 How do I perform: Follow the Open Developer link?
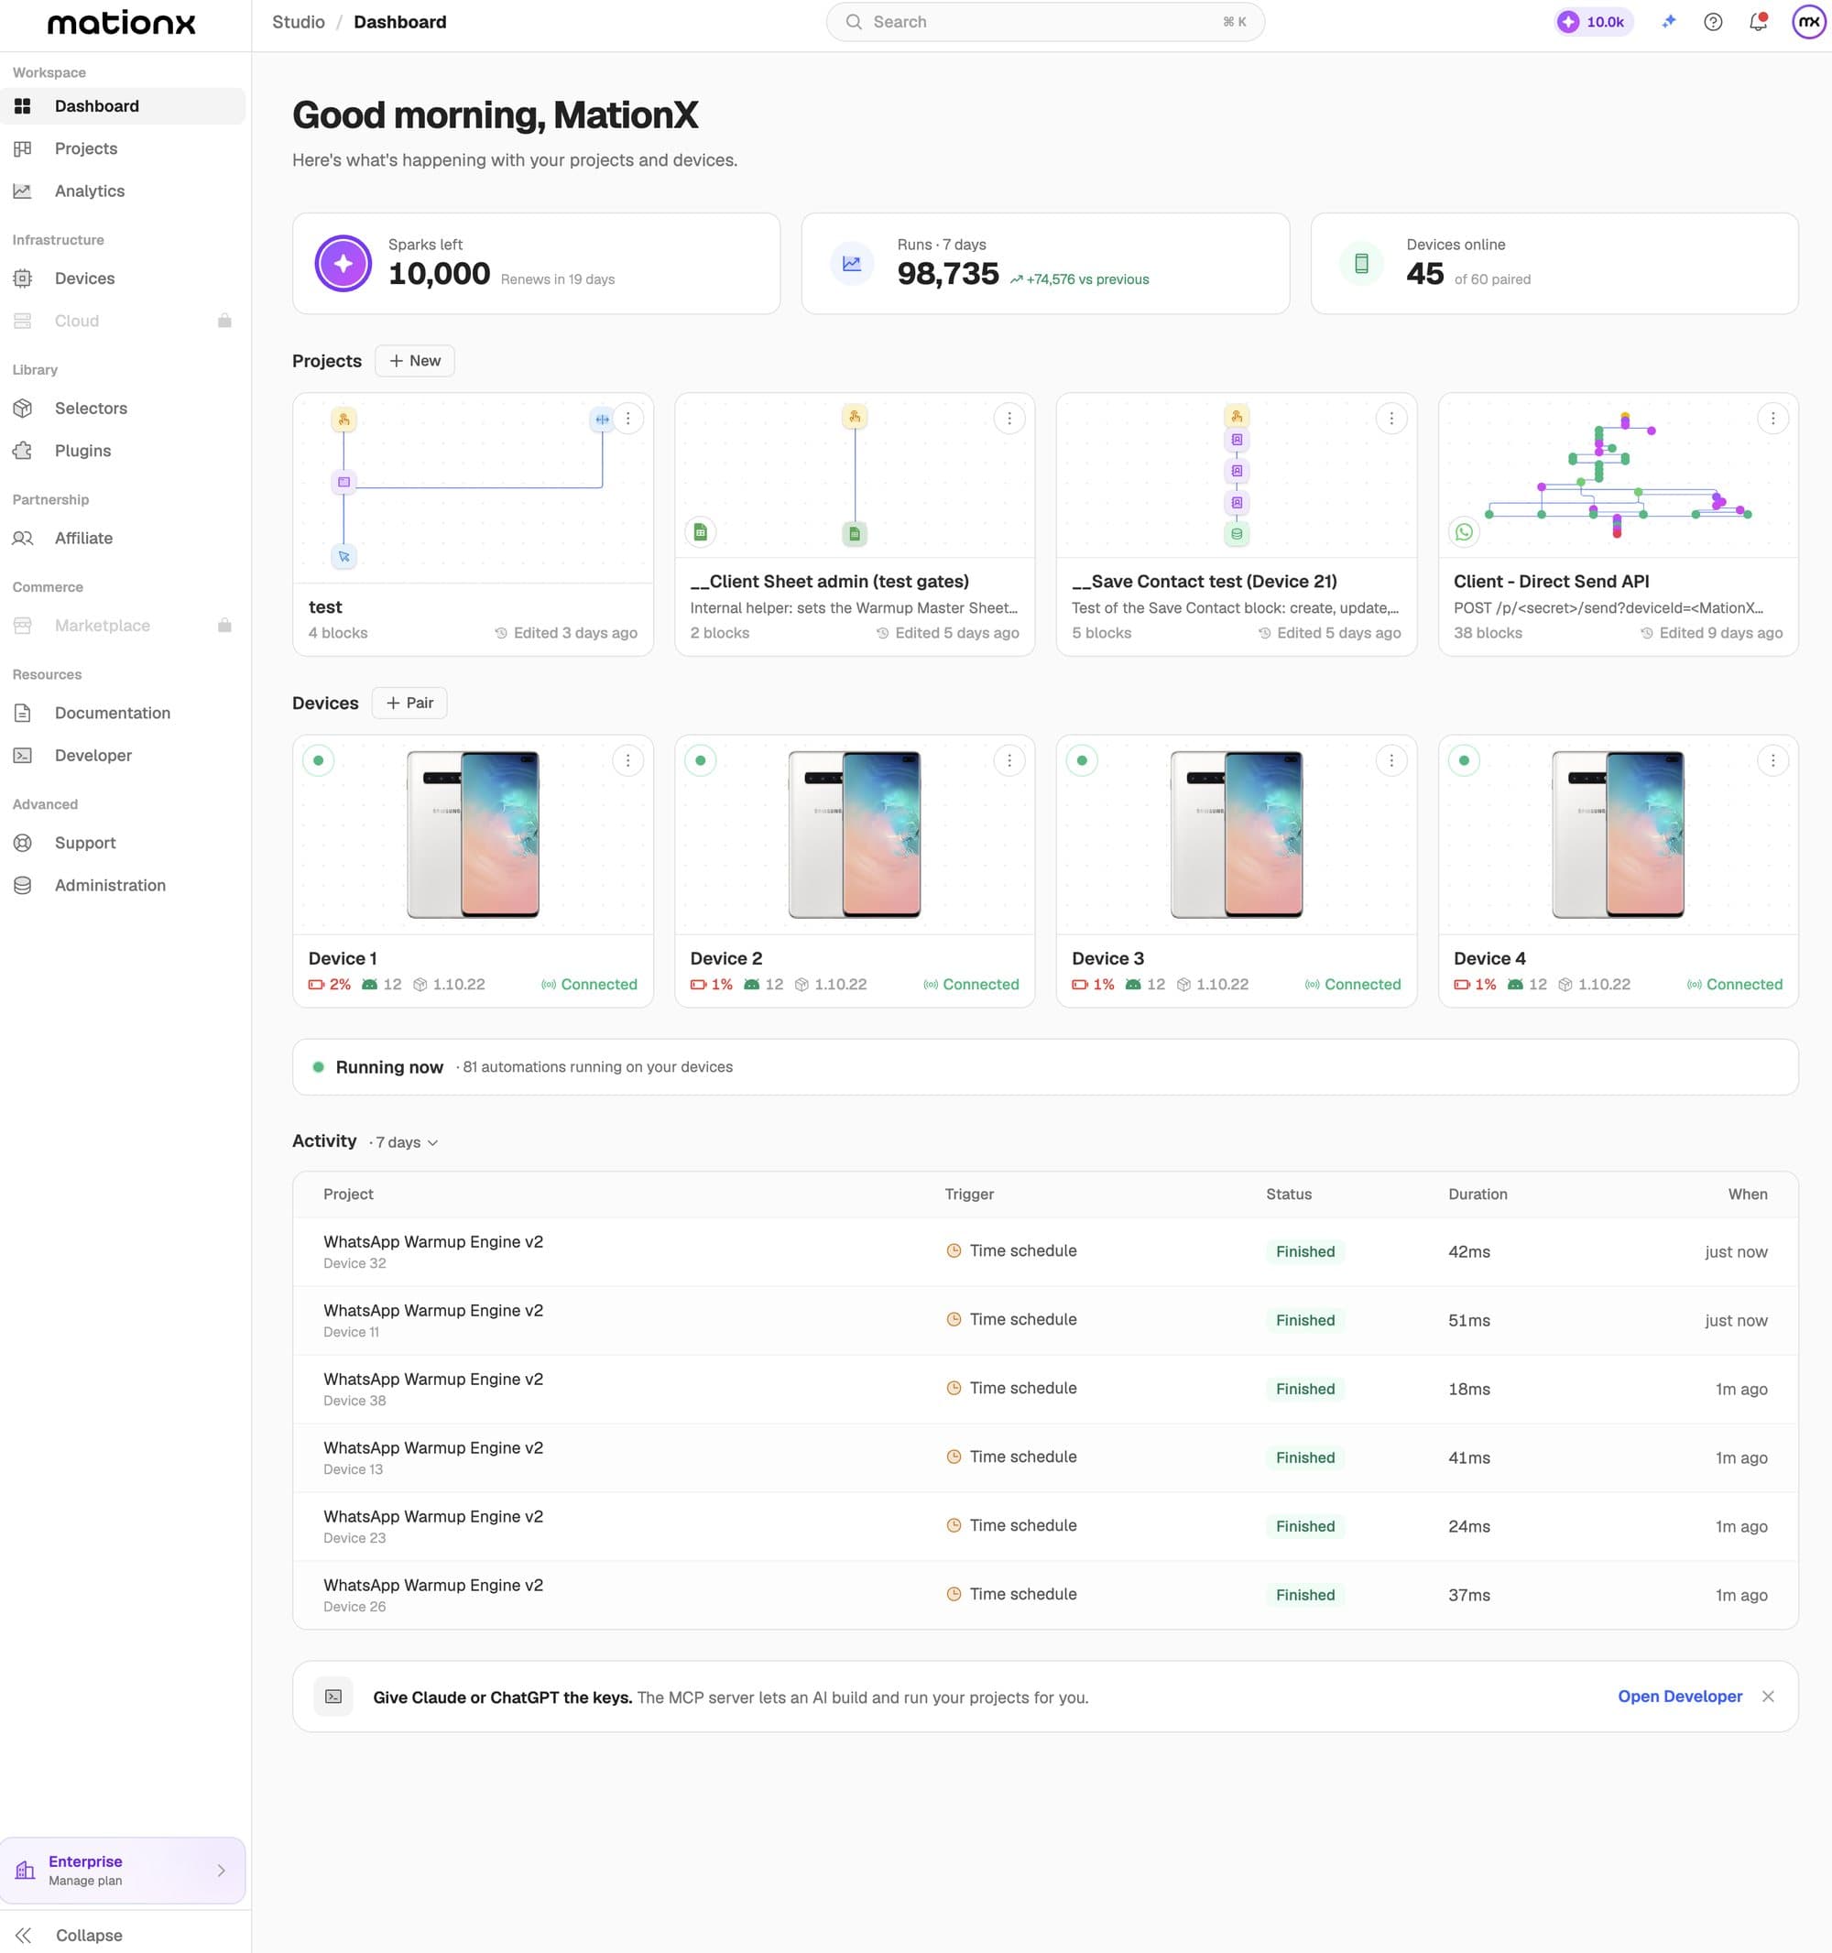click(1680, 1697)
